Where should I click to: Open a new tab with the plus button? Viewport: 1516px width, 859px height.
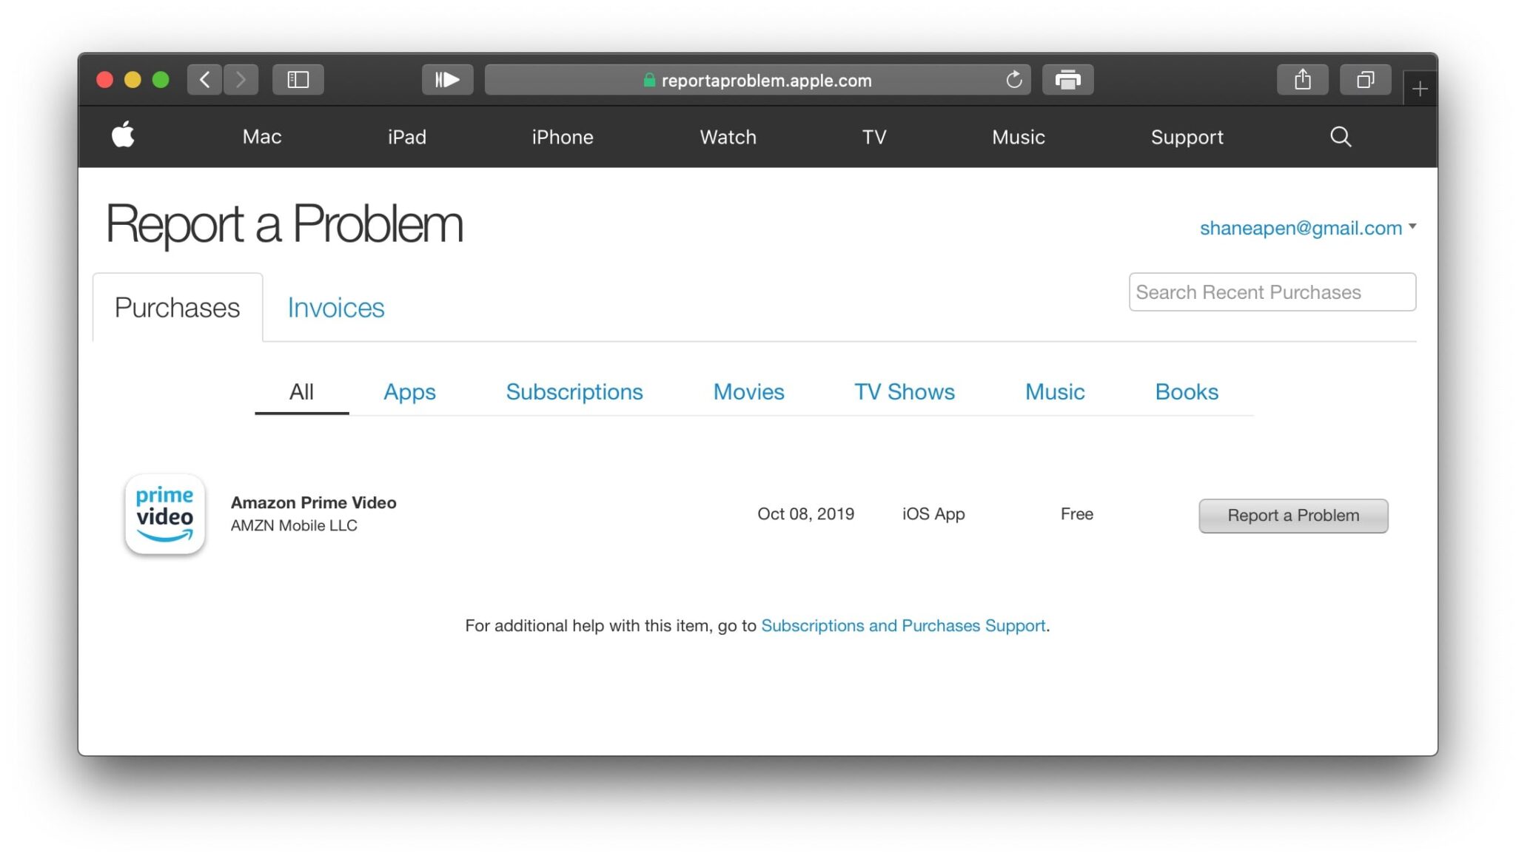click(1421, 87)
